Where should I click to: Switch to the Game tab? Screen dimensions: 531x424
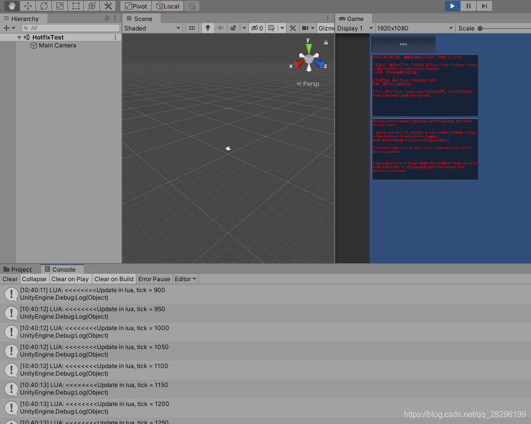coord(352,18)
